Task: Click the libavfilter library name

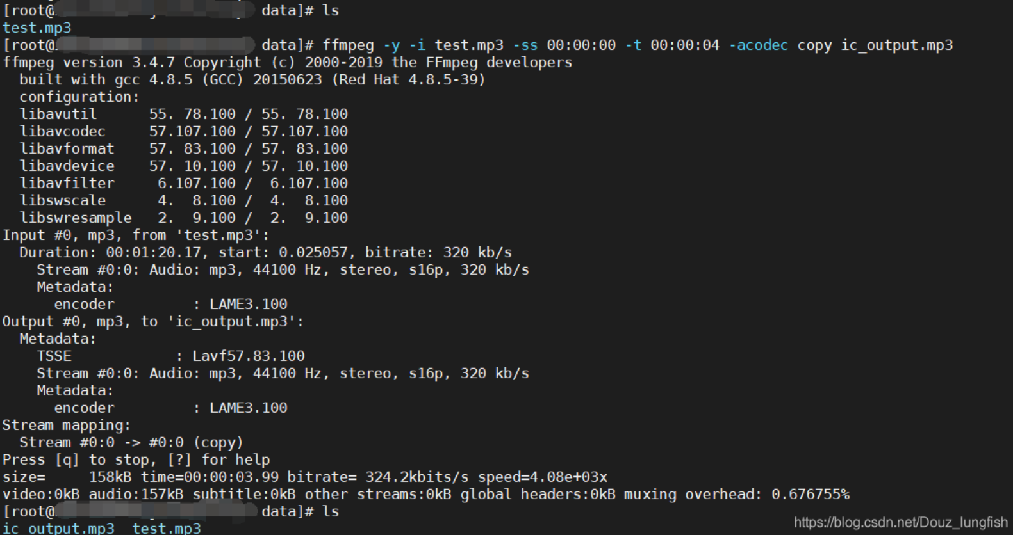Action: coord(67,184)
